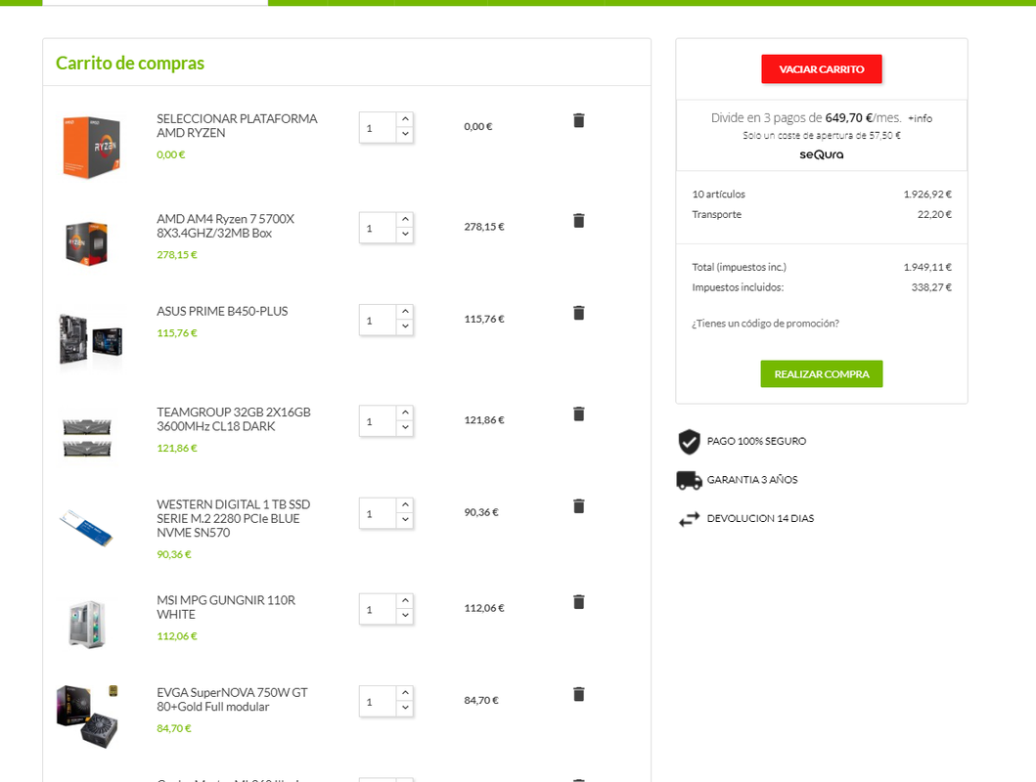This screenshot has height=782, width=1036.
Task: Increase quantity of TEAMGROUP 32GB RAM
Action: click(405, 413)
